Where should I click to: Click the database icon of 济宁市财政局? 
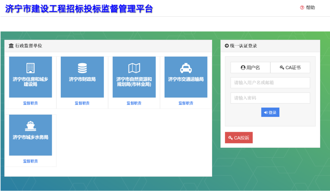[82, 68]
